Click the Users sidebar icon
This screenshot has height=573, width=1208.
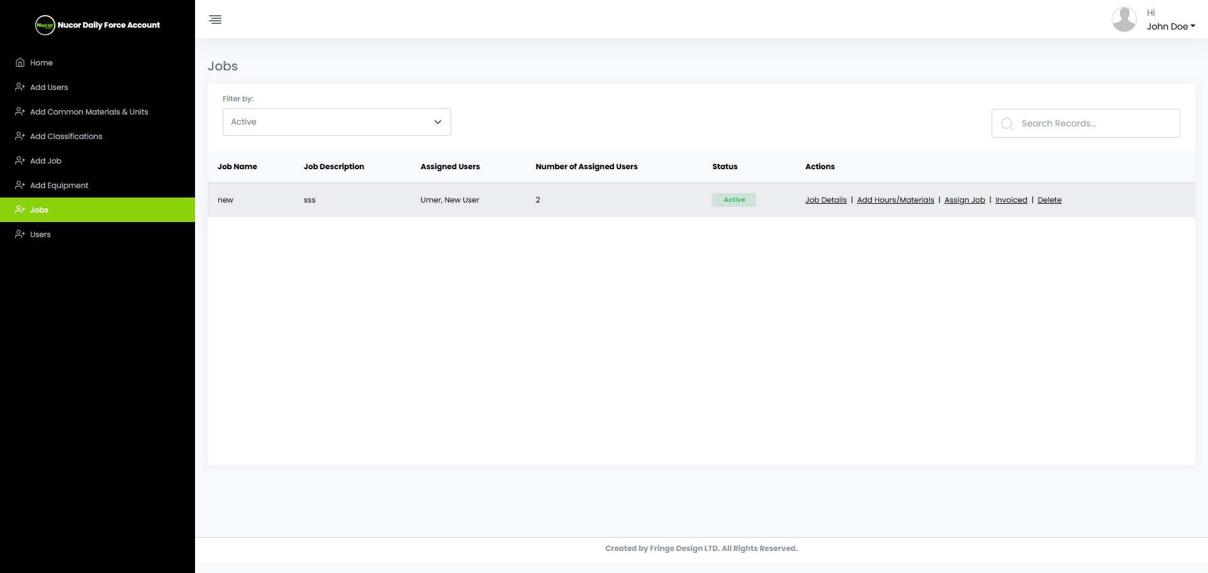tap(20, 234)
